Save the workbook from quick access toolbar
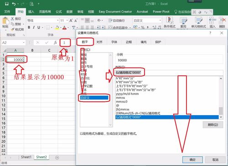Screen dimensions: 228x166 click(x=6, y=4)
